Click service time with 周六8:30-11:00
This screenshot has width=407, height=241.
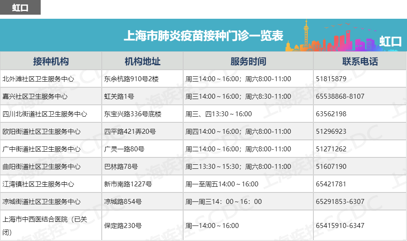pos(238,97)
